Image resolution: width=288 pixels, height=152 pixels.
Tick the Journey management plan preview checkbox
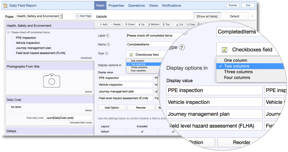pyautogui.click(x=13, y=48)
